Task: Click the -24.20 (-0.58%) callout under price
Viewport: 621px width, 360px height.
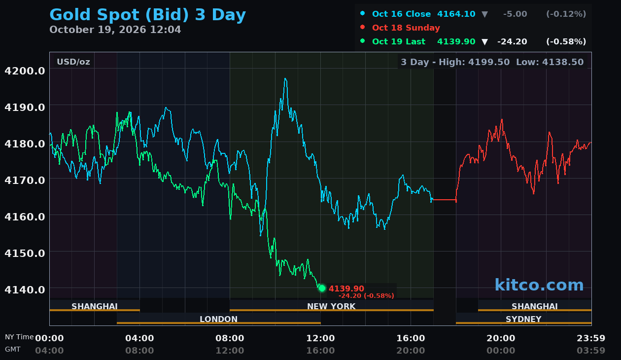Action: tap(366, 296)
